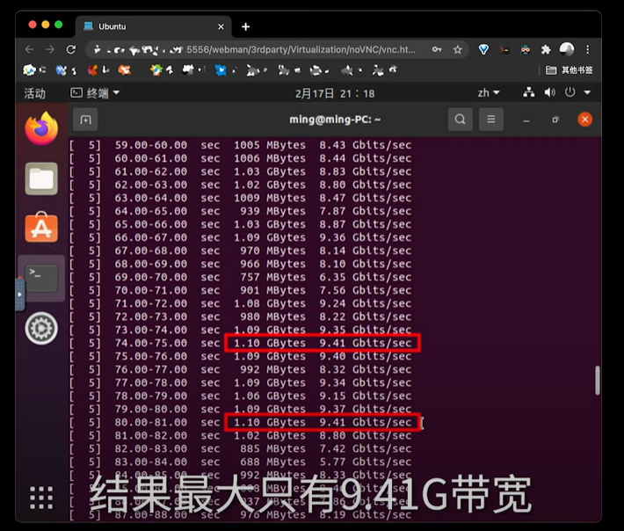This screenshot has height=531, width=624.
Task: Launch Firefox from the dock
Action: (x=41, y=128)
